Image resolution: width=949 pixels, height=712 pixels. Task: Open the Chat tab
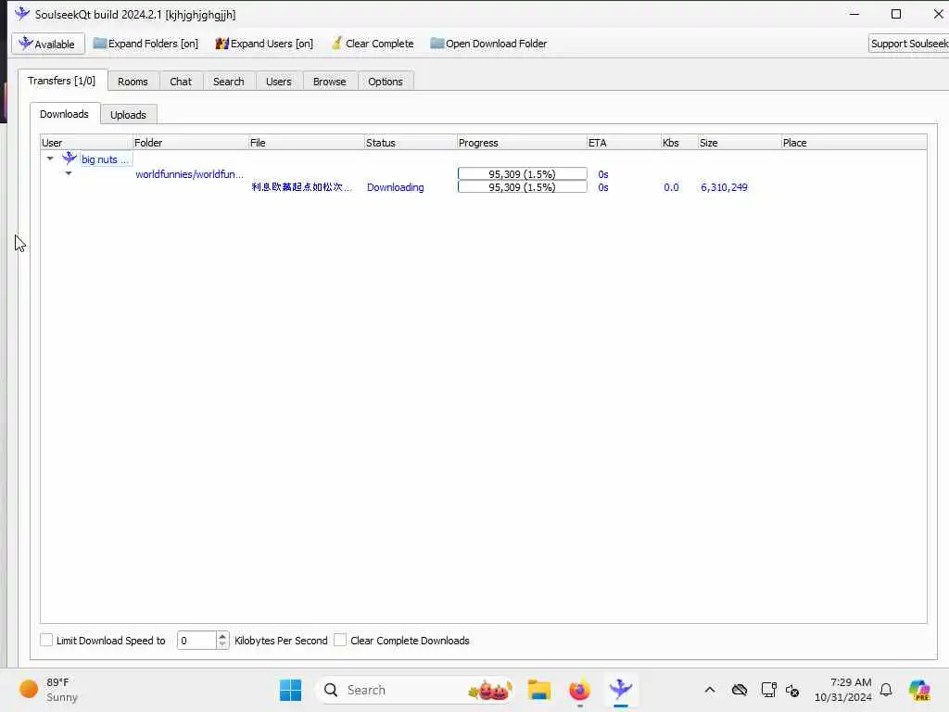click(x=181, y=82)
